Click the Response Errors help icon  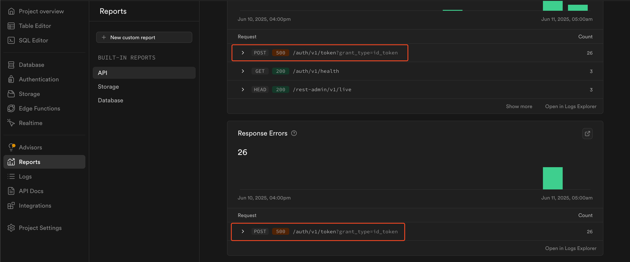(x=294, y=133)
